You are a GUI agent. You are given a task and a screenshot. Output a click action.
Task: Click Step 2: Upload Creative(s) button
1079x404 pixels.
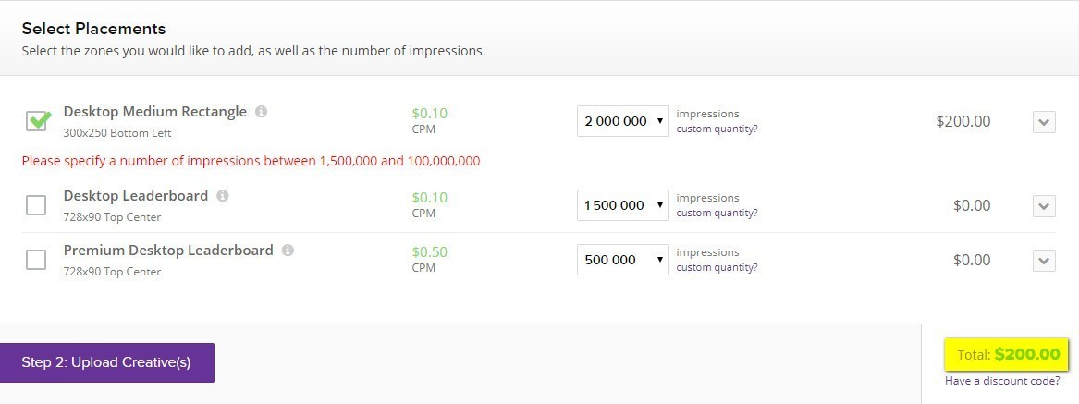click(x=106, y=362)
